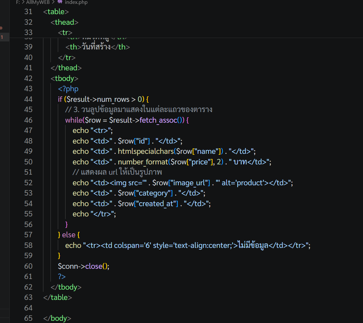The image size is (363, 323).
Task: Jump to sticky scroll line <thead>
Action: [x=65, y=22]
